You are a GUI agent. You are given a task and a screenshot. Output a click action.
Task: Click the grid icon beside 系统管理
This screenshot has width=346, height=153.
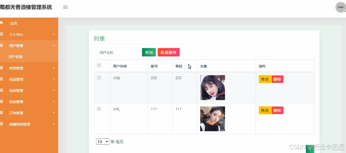1,102
